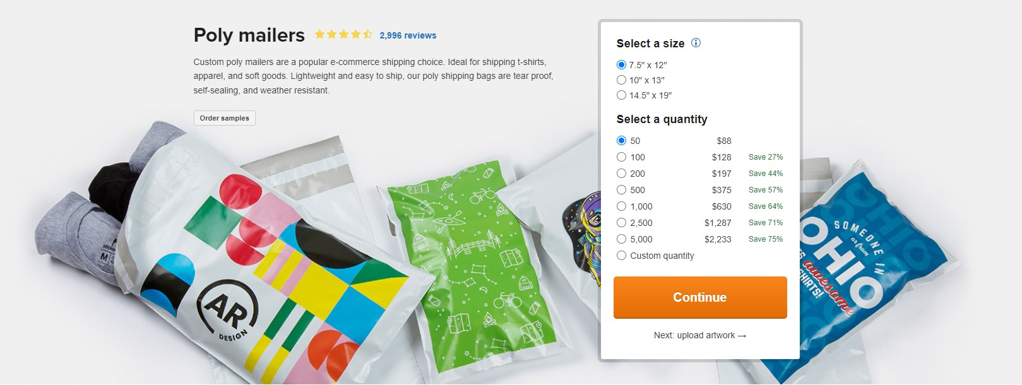Viewport: 1022px width, 385px height.
Task: Open the 2,996 reviews link
Action: pos(408,35)
